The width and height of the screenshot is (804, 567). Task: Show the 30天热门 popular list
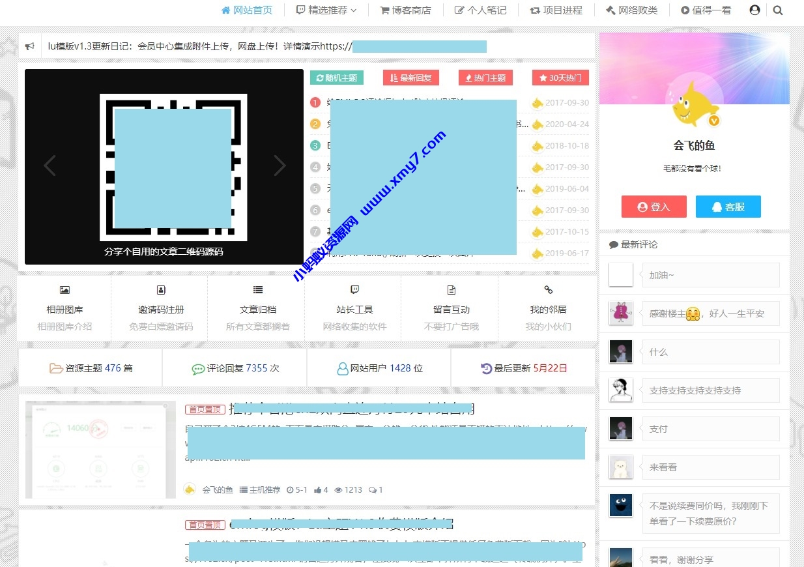[x=559, y=77]
